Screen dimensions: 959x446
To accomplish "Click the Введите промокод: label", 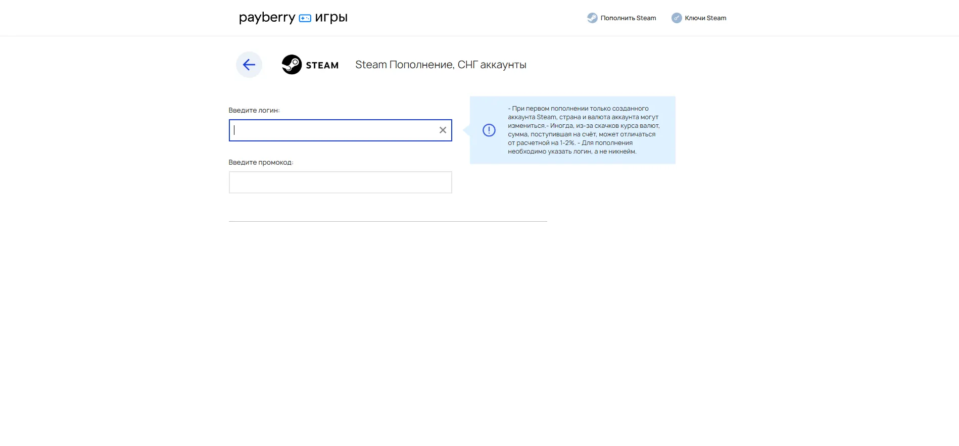I will [261, 162].
